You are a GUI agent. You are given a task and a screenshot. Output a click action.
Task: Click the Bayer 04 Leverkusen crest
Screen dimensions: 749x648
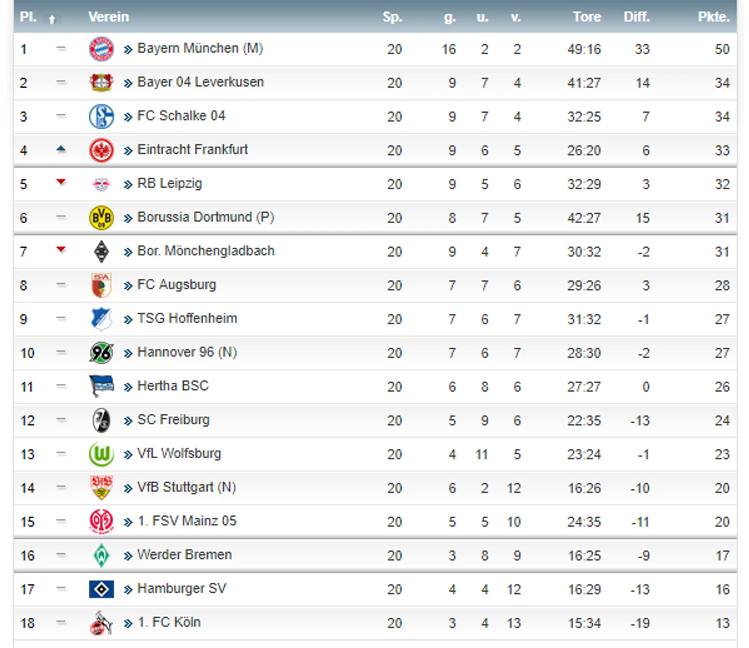pyautogui.click(x=101, y=83)
